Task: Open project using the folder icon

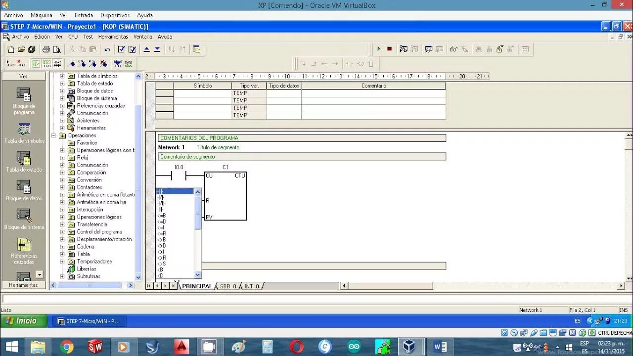Action: tap(21, 49)
